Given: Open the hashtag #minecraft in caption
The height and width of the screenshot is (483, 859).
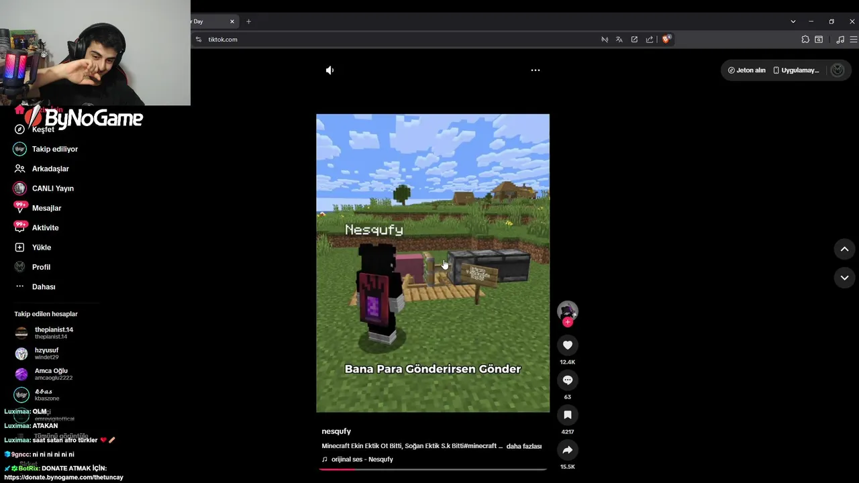Looking at the screenshot, I should [x=479, y=446].
